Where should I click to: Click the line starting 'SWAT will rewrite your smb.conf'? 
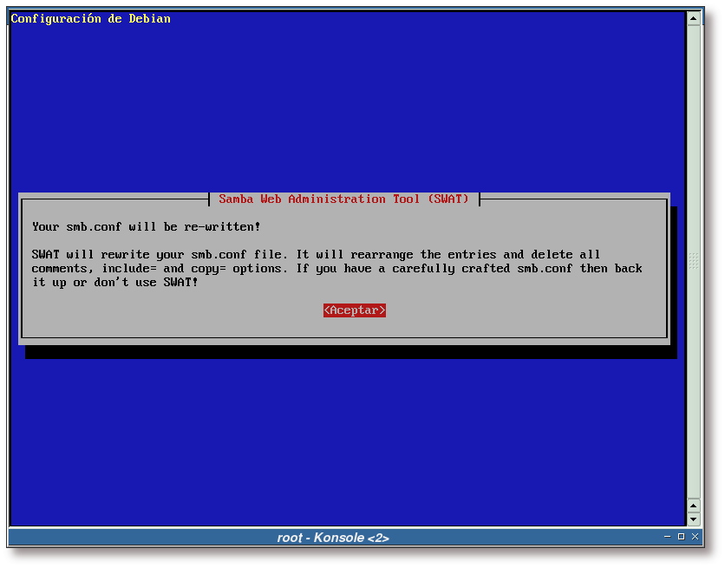click(x=316, y=255)
